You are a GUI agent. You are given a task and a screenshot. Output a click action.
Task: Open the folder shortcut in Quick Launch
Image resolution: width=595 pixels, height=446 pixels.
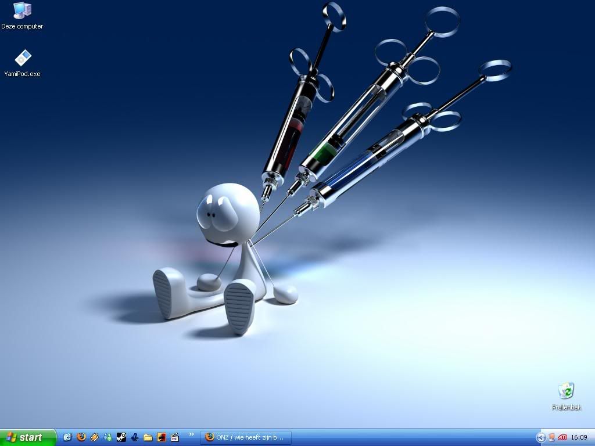(148, 437)
